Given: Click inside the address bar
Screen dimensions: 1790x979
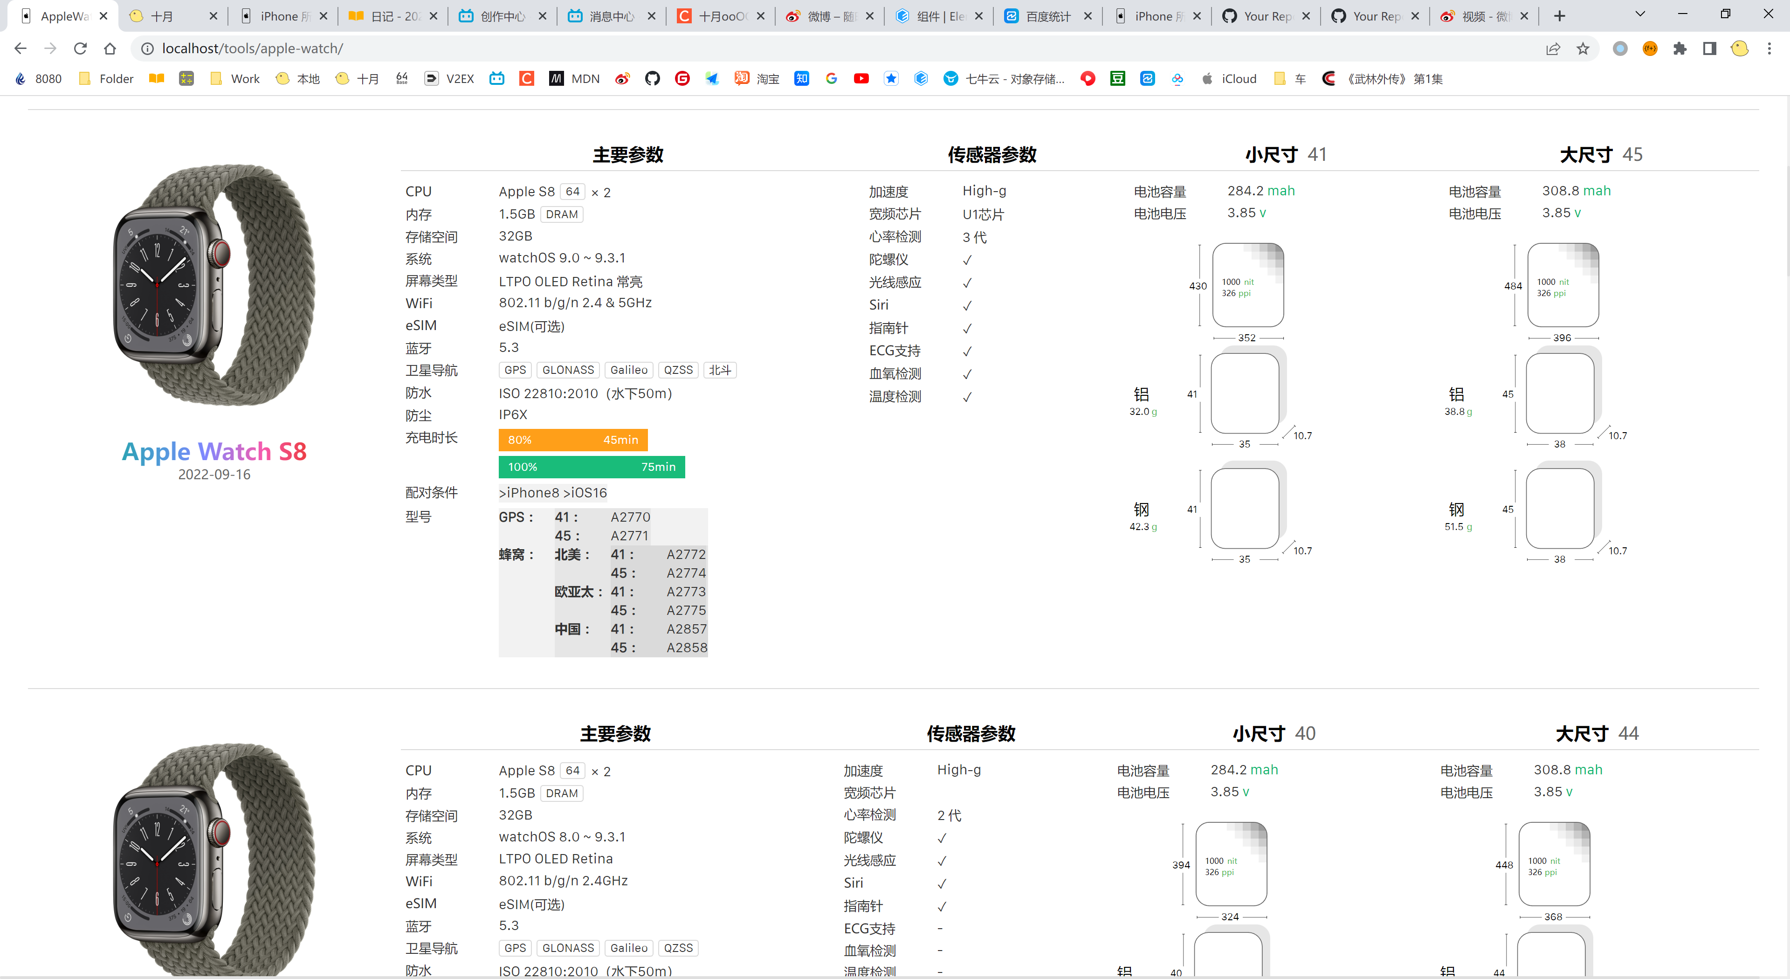Looking at the screenshot, I should coord(486,48).
